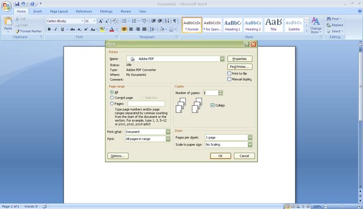The height and width of the screenshot is (209, 363).
Task: Click Number of copies spinner
Action: pyautogui.click(x=221, y=93)
